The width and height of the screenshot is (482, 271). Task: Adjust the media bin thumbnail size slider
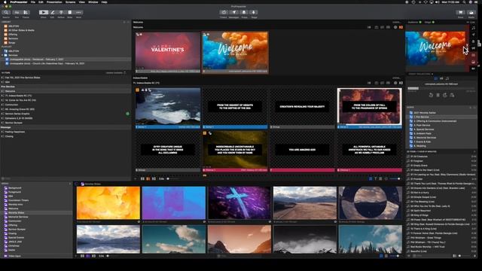click(395, 256)
